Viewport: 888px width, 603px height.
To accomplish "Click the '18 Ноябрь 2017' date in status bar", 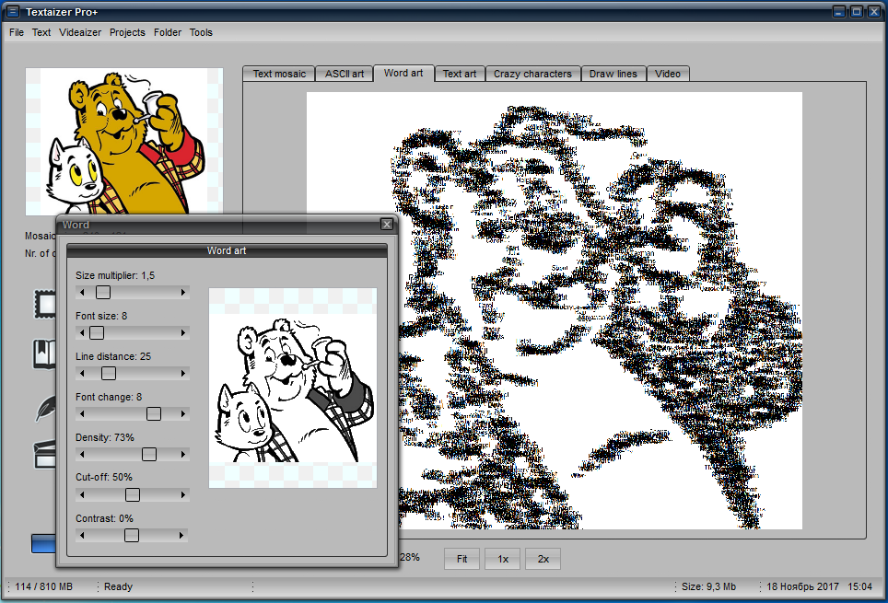I will tap(802, 586).
